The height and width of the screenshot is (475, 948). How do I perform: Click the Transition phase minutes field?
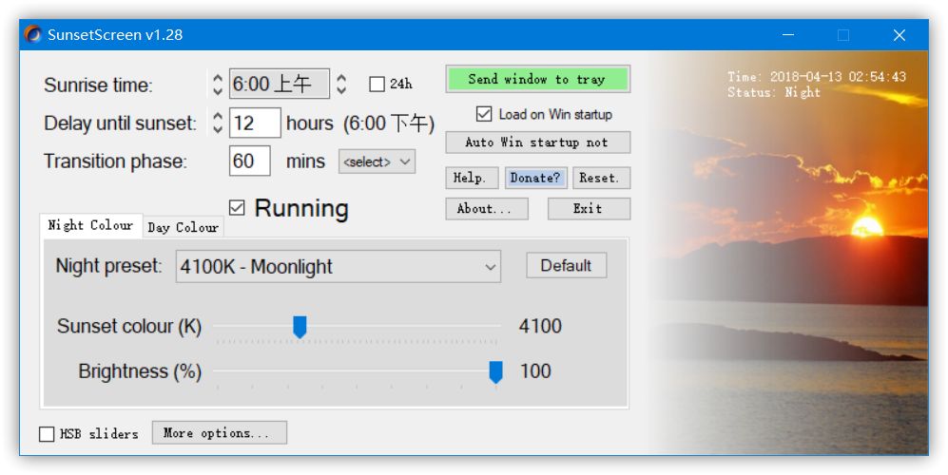point(250,161)
